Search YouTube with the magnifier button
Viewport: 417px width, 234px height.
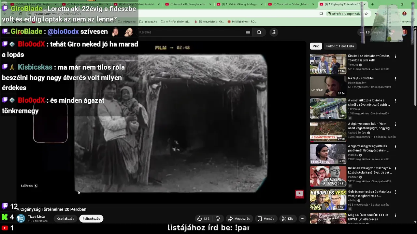pos(259,32)
